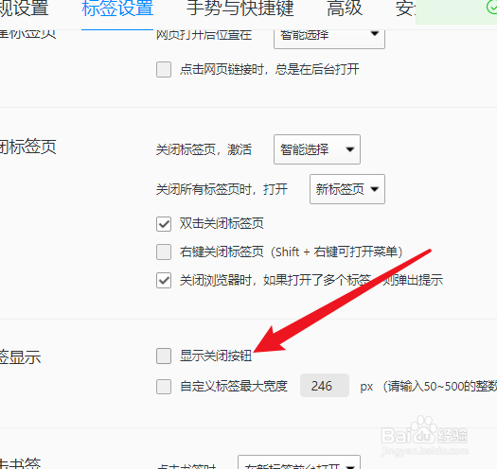
Task: Open the 高级 settings tab
Action: (x=345, y=9)
